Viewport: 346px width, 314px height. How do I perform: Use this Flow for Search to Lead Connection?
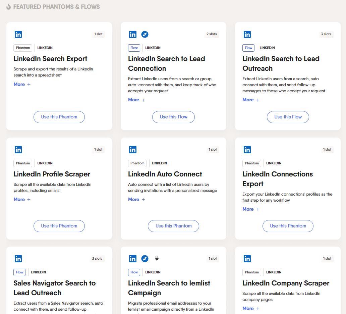(173, 117)
